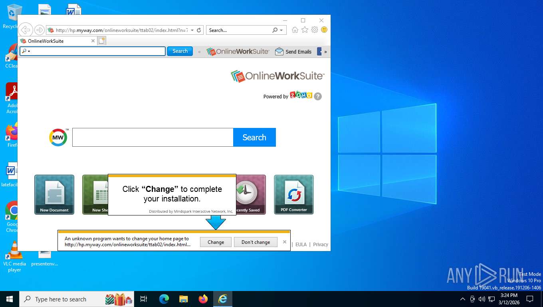543x307 pixels.
Task: Click the toolbar search input field
Action: [93, 51]
